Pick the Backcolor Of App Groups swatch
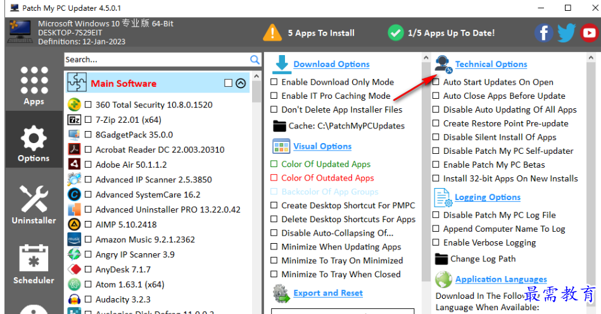Image resolution: width=601 pixels, height=314 pixels. point(274,191)
